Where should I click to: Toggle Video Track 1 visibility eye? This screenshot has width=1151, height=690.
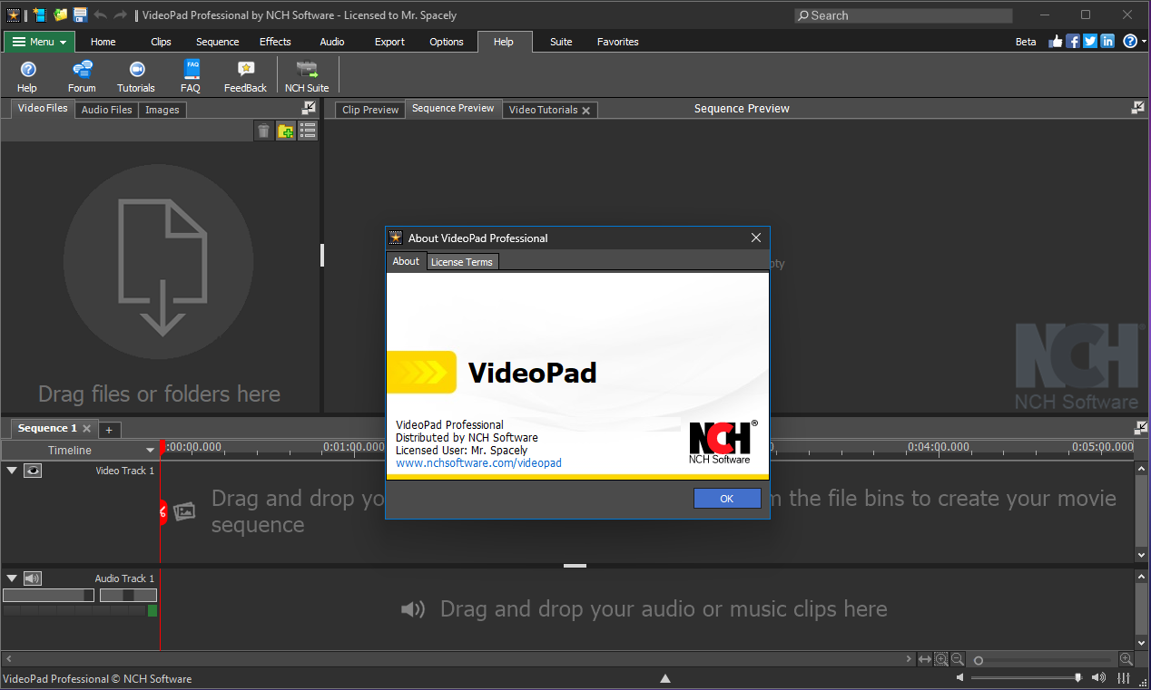click(33, 471)
